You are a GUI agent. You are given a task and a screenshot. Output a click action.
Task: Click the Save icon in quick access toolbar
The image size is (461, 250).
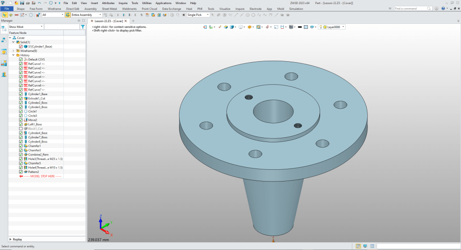coord(22,3)
